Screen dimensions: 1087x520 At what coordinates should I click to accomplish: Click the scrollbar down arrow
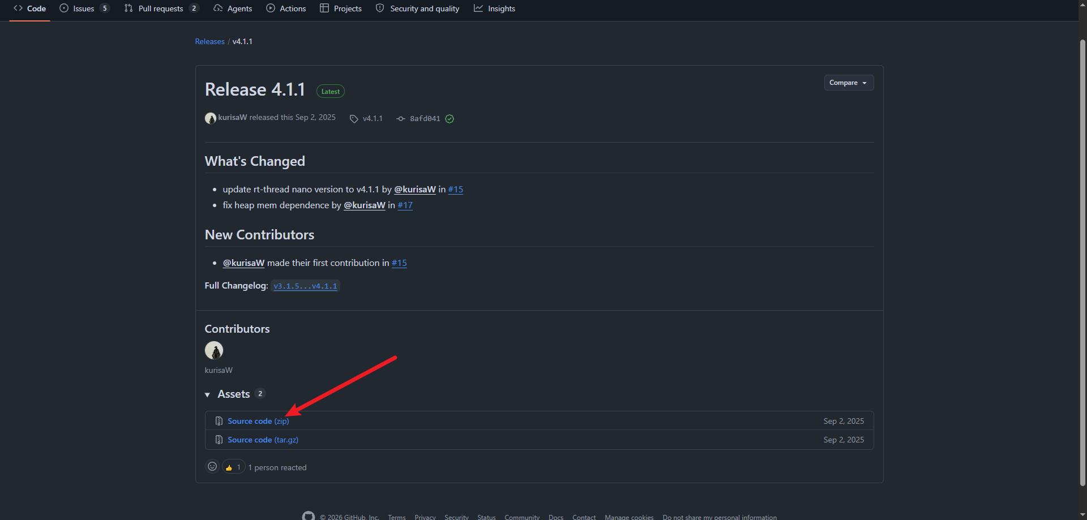1082,515
